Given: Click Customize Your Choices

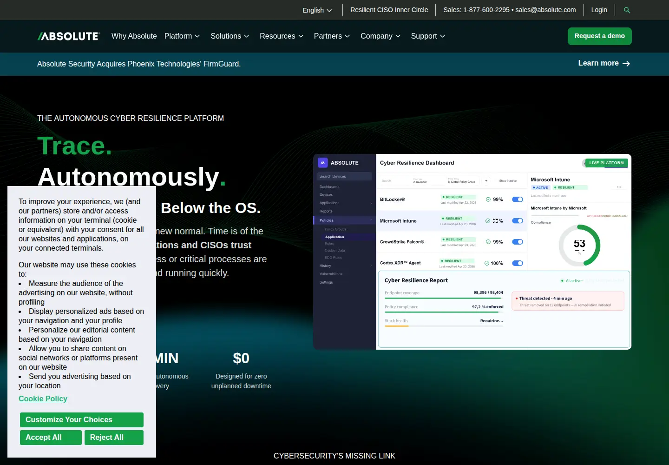Looking at the screenshot, I should point(82,420).
